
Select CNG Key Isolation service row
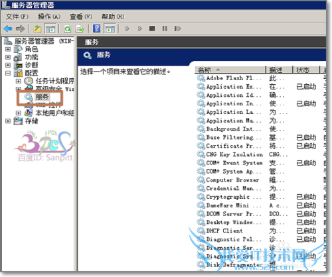pos(261,154)
